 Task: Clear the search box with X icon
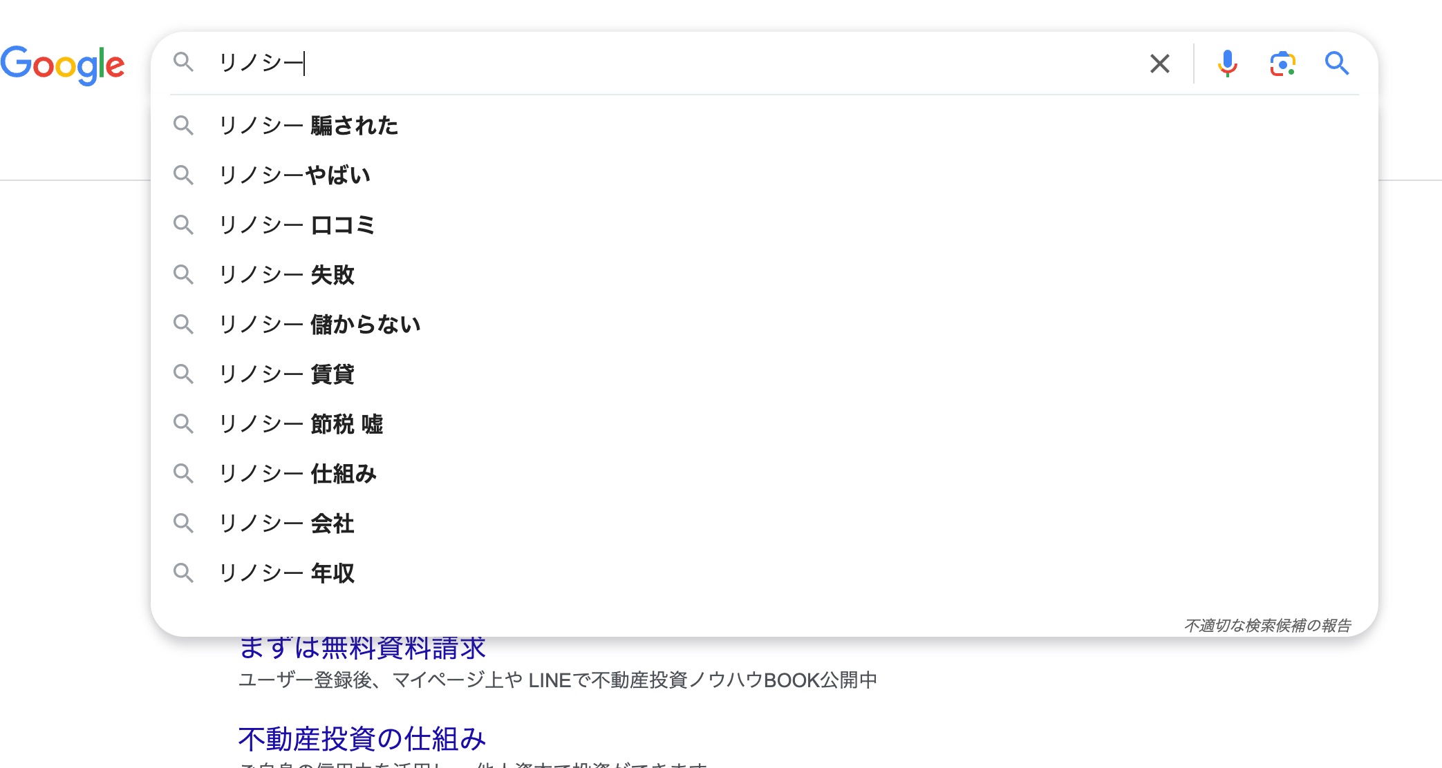(x=1159, y=64)
